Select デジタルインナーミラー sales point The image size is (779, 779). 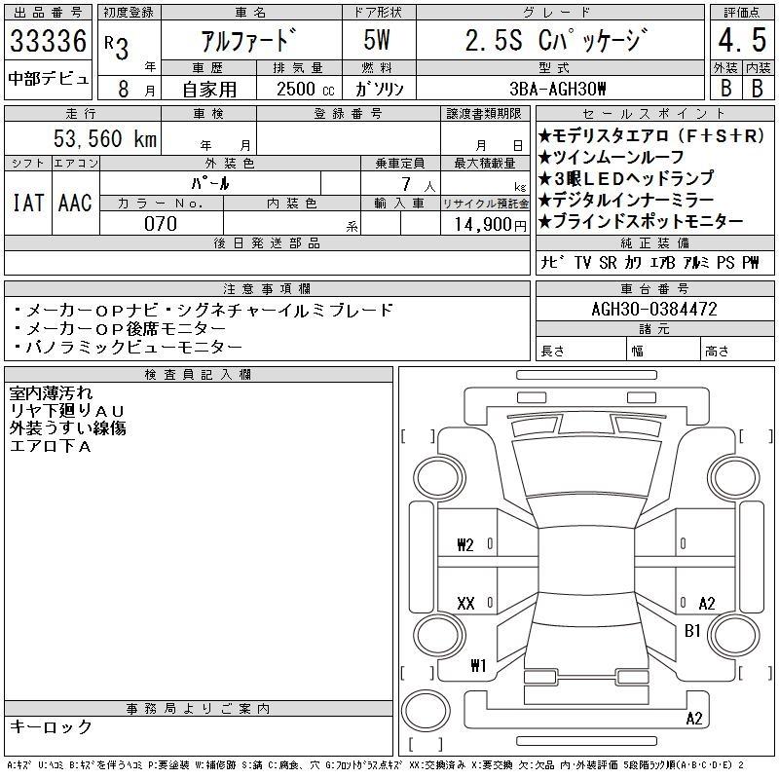click(x=626, y=200)
